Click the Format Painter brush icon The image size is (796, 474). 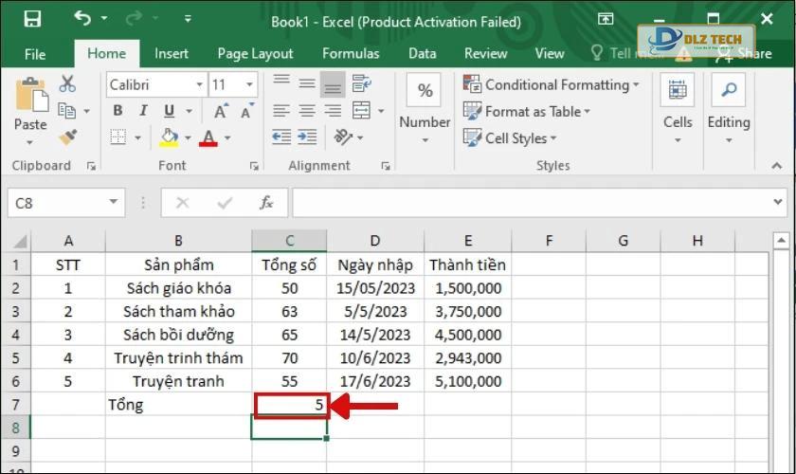[x=67, y=137]
